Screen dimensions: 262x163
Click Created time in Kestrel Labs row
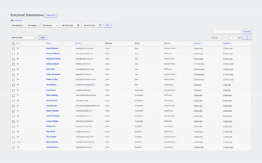point(198,106)
